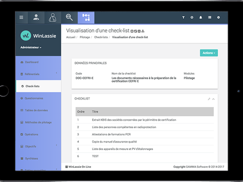Viewport: 243px width, 182px height.
Task: Click the Pilotage module value
Action: click(189, 78)
